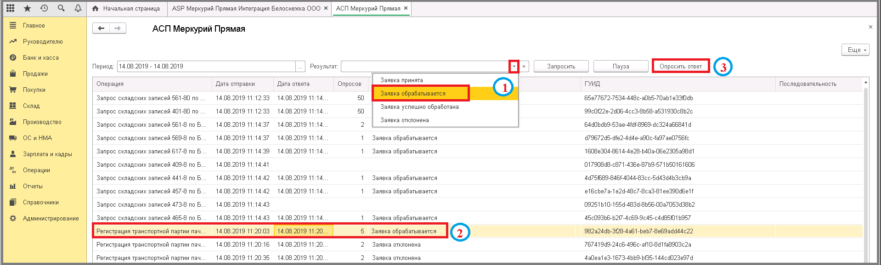
Task: Open the period picker ellipsis button
Action: click(301, 67)
